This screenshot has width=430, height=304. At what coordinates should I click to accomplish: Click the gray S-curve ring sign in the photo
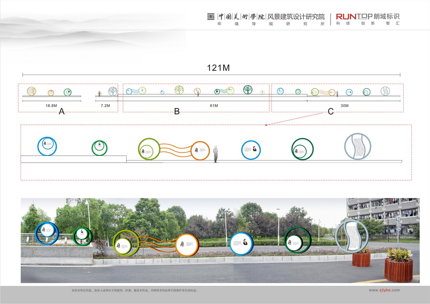(x=352, y=236)
